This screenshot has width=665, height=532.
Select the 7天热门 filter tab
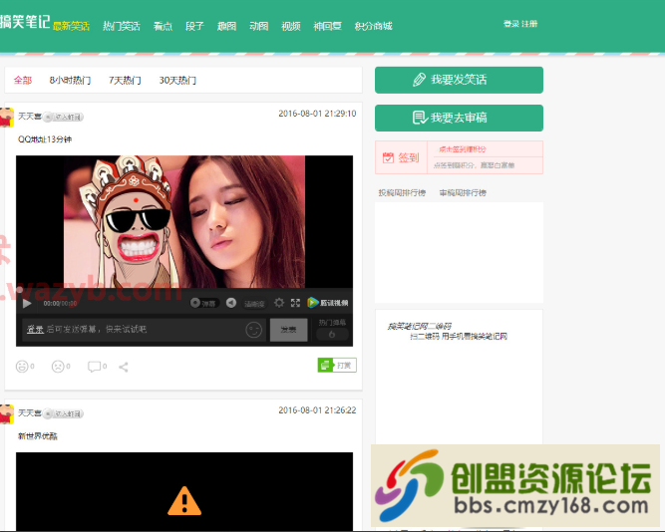(x=125, y=80)
